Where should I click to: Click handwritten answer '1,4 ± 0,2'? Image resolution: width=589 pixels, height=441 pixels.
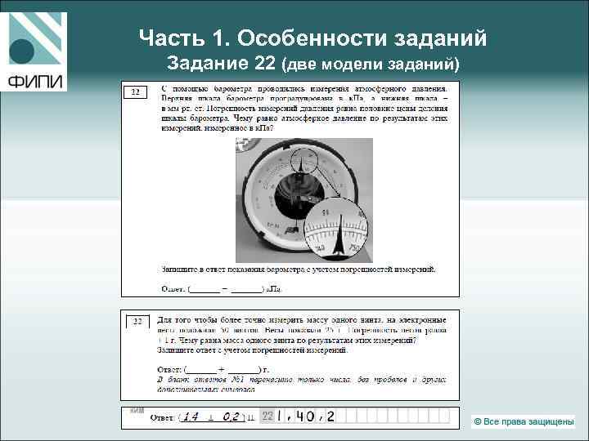click(x=212, y=417)
